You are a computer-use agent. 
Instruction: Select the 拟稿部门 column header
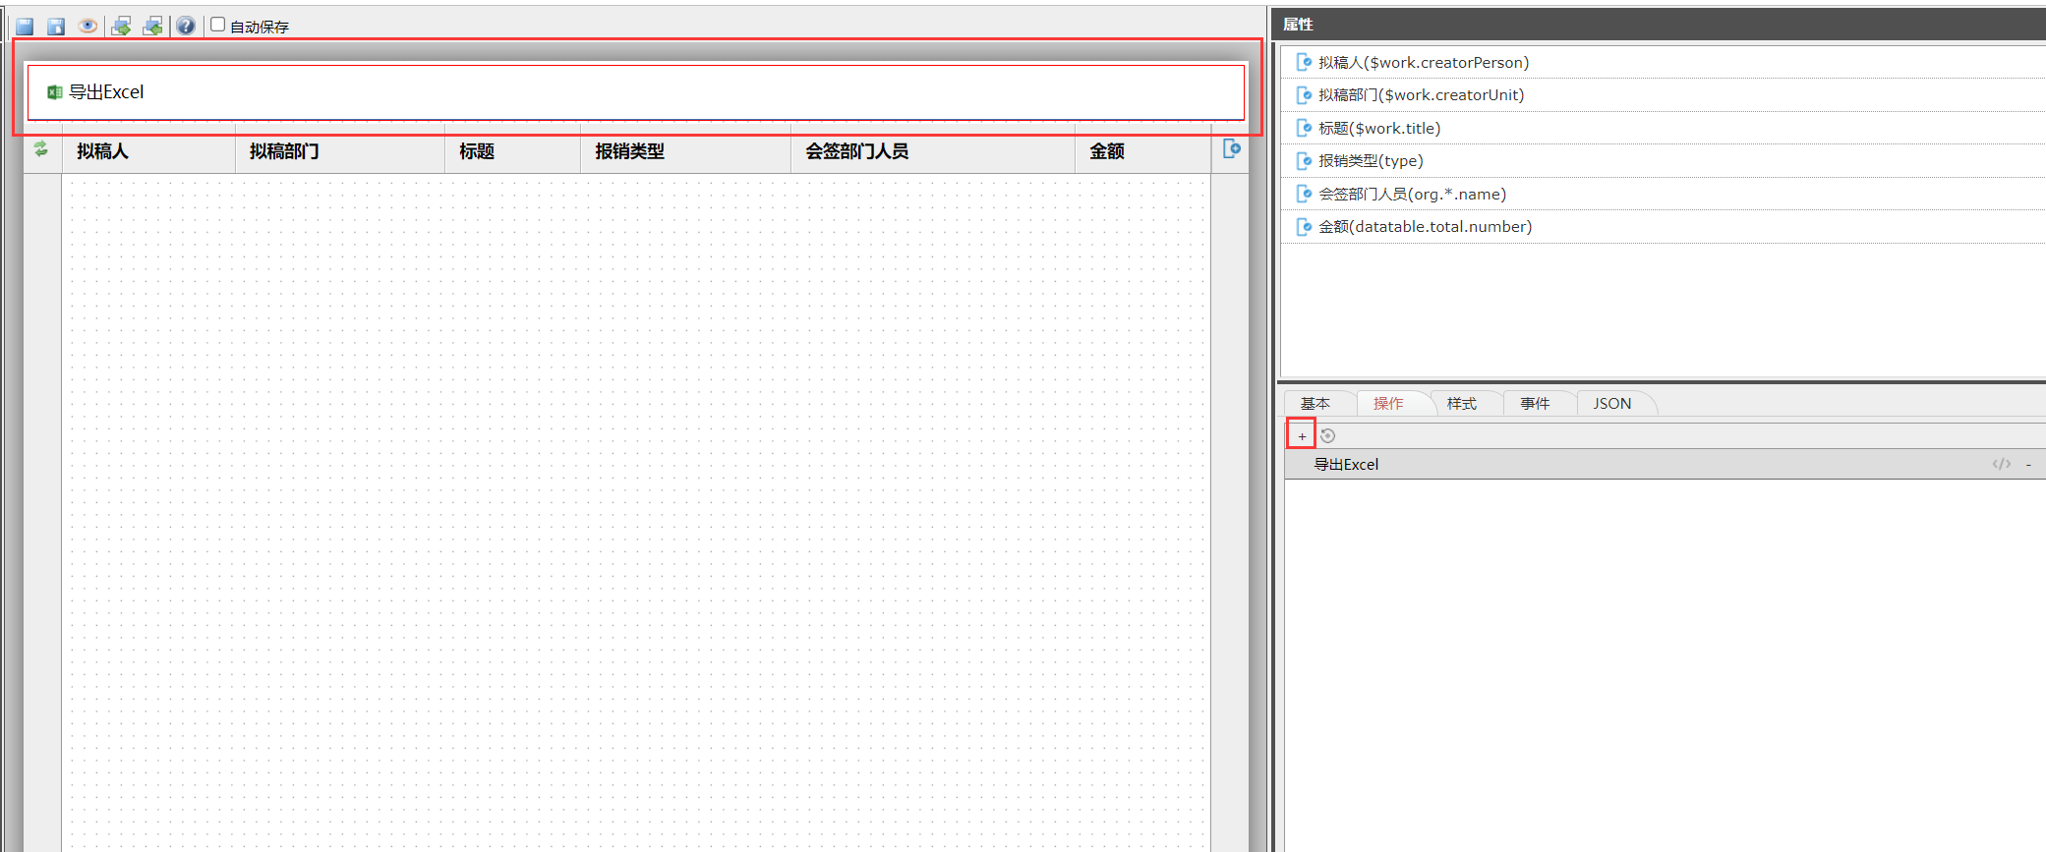[340, 151]
